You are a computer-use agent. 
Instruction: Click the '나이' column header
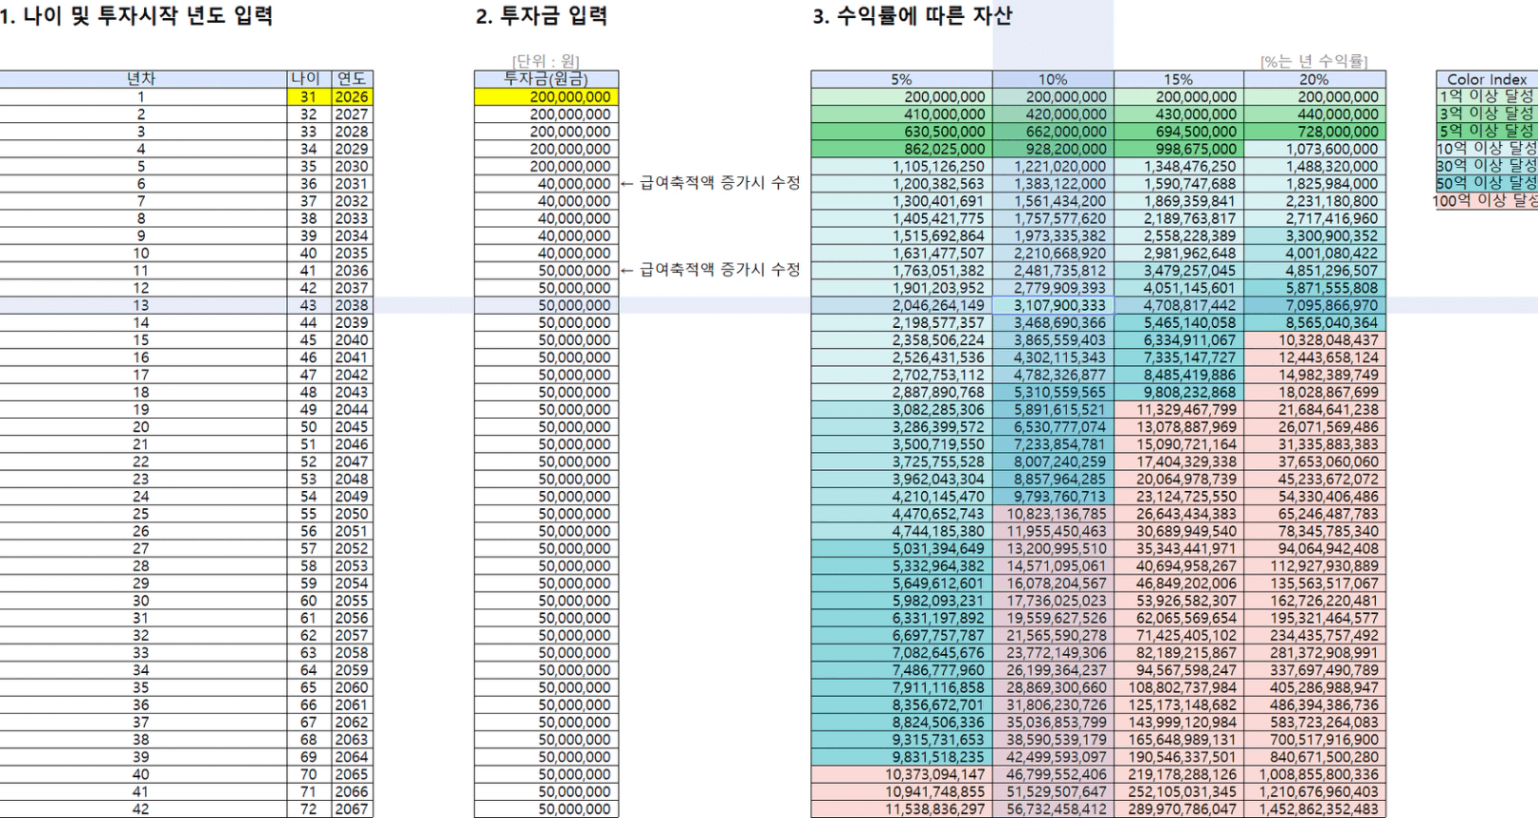pyautogui.click(x=309, y=79)
